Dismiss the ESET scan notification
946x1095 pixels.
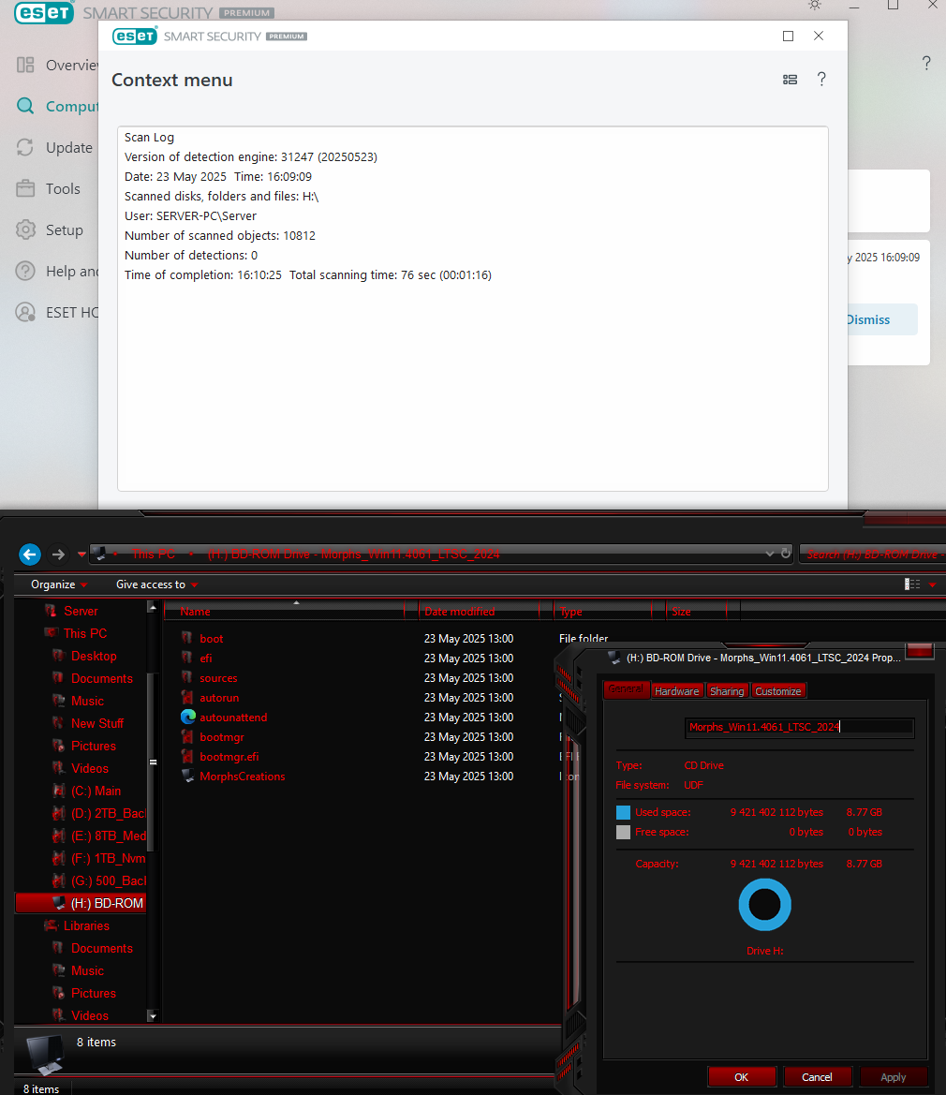click(882, 319)
